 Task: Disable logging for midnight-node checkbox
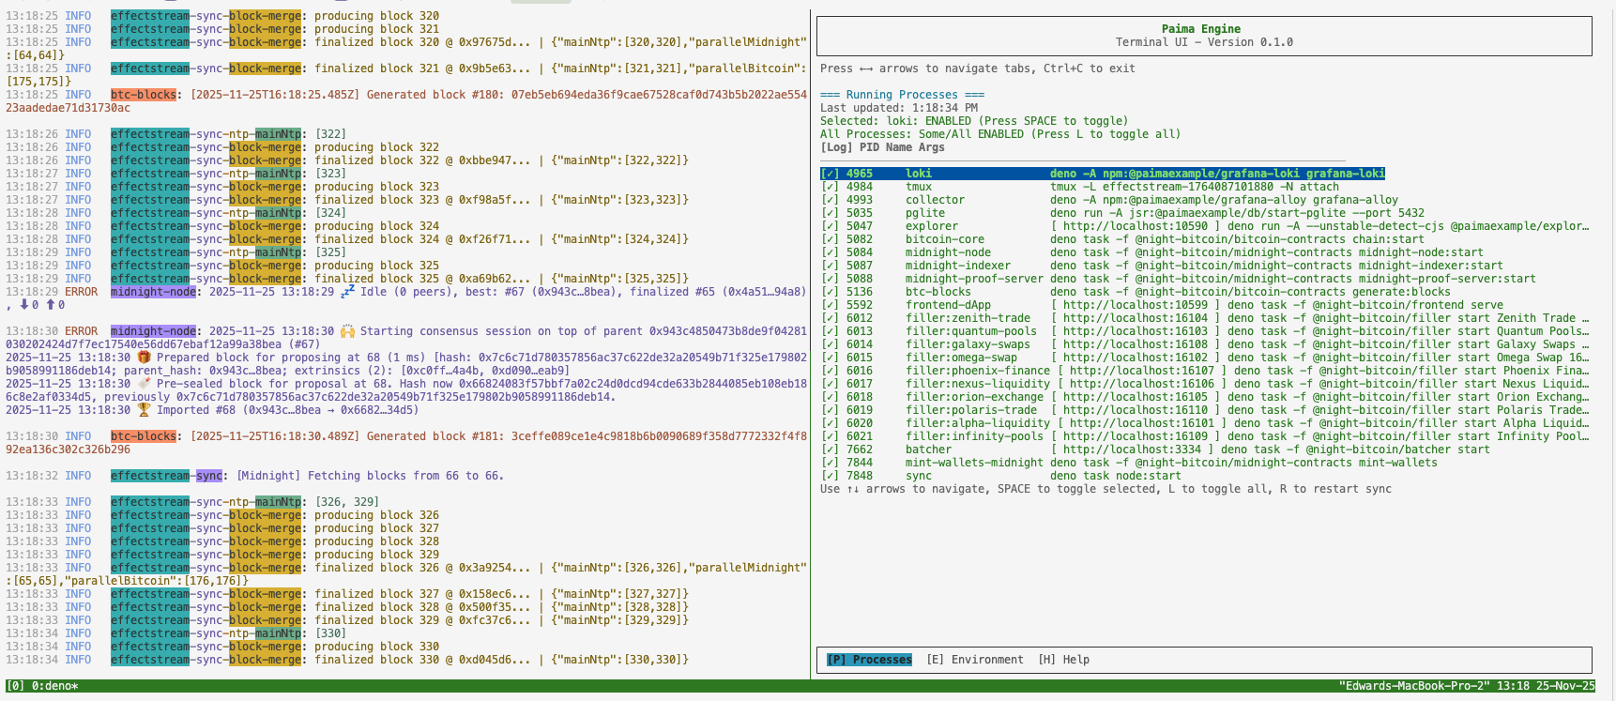tap(830, 252)
